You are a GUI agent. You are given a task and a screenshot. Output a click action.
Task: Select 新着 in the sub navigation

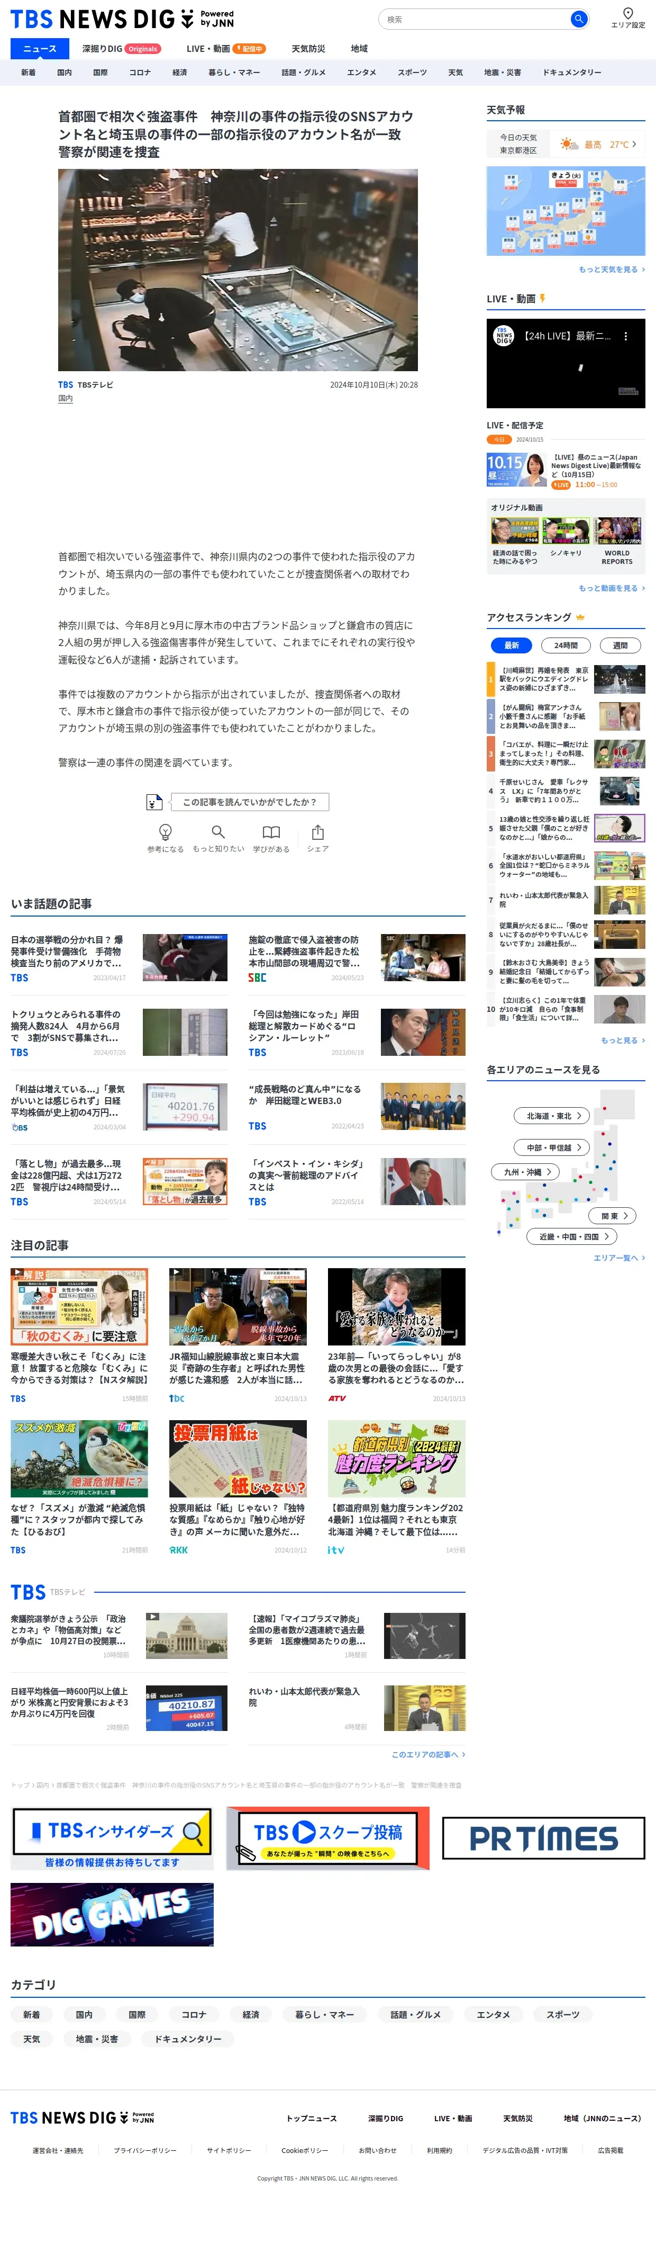tap(29, 73)
